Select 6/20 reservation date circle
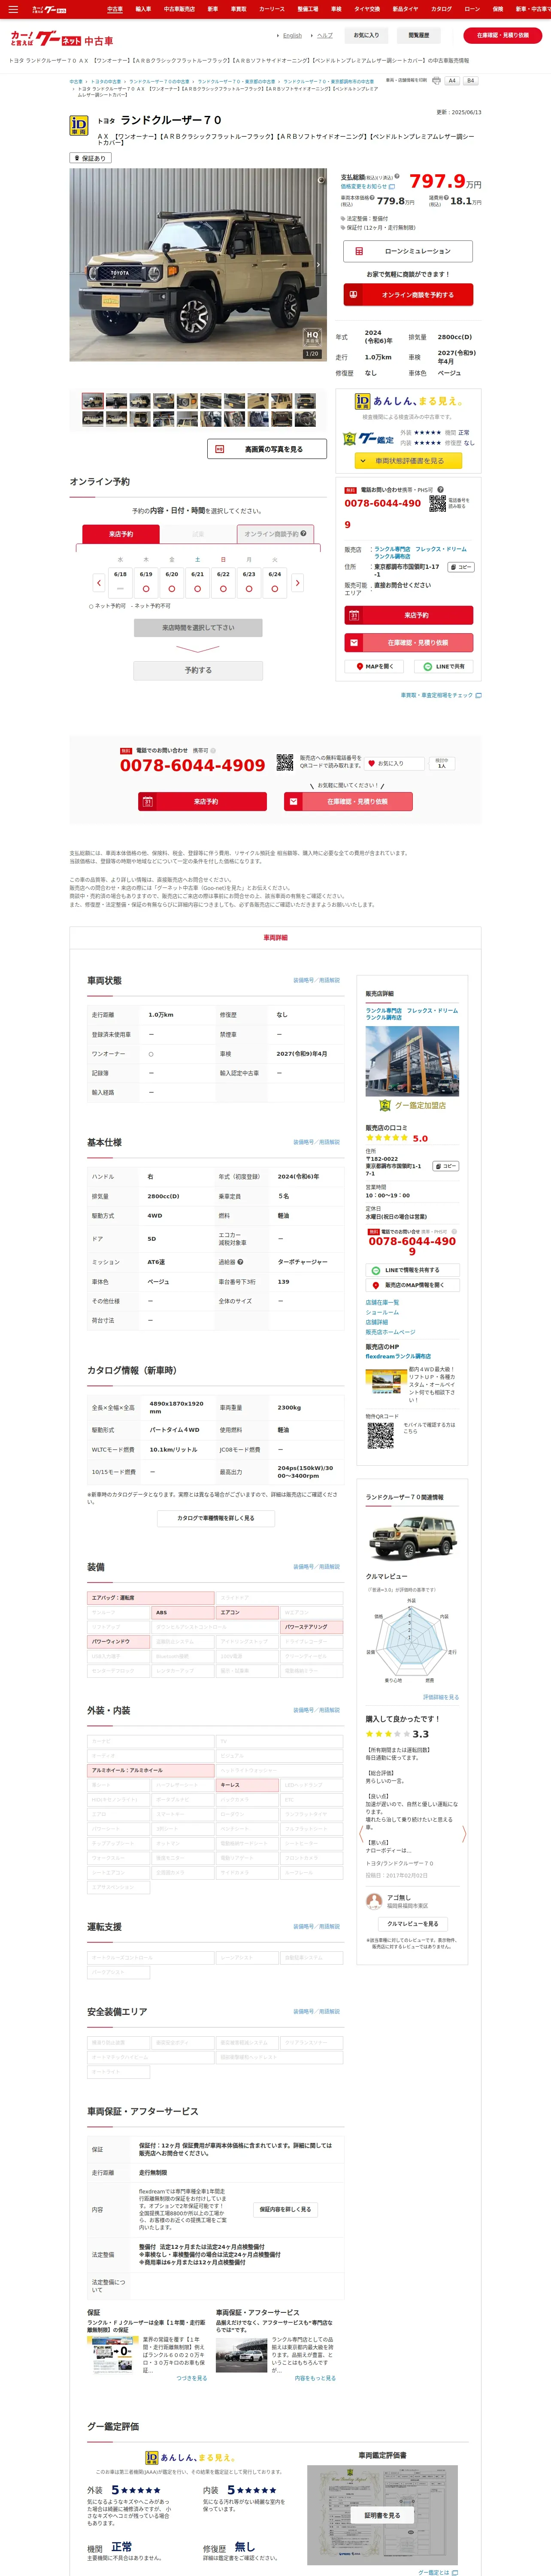The width and height of the screenshot is (551, 2576). pos(172,589)
